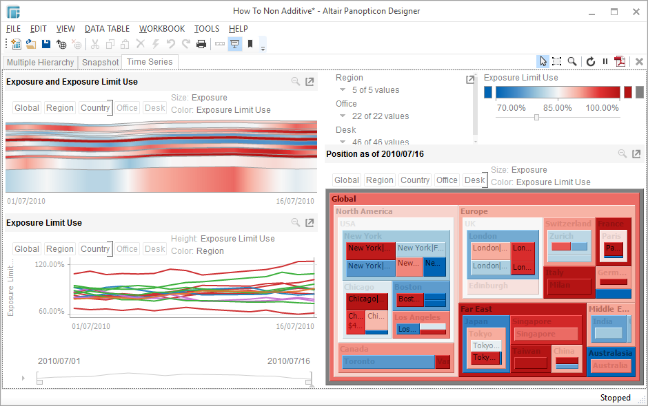Image resolution: width=648 pixels, height=406 pixels.
Task: Open the WORKBOOK menu
Action: click(162, 29)
